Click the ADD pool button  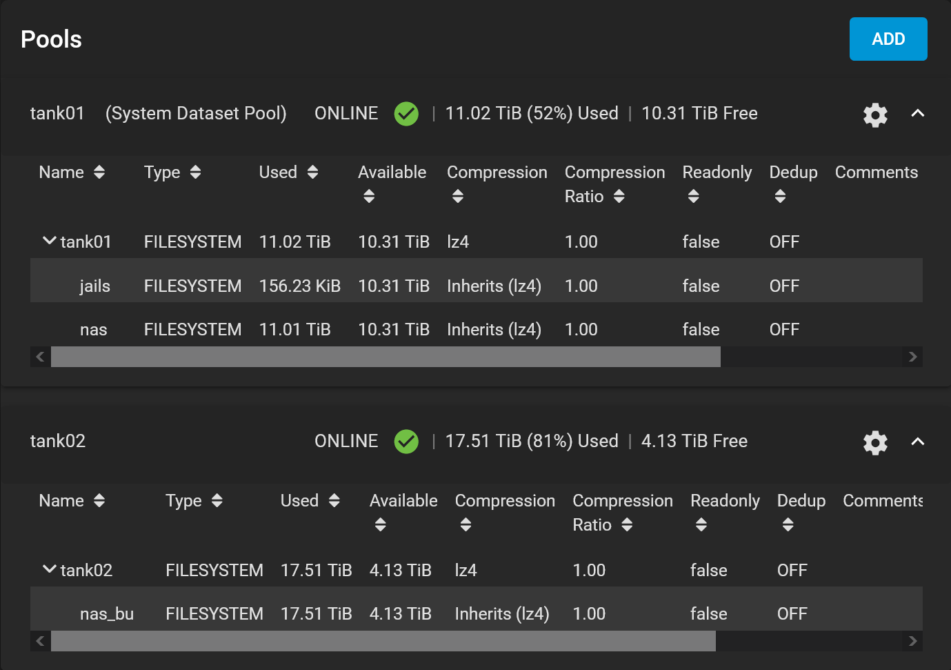coord(888,39)
